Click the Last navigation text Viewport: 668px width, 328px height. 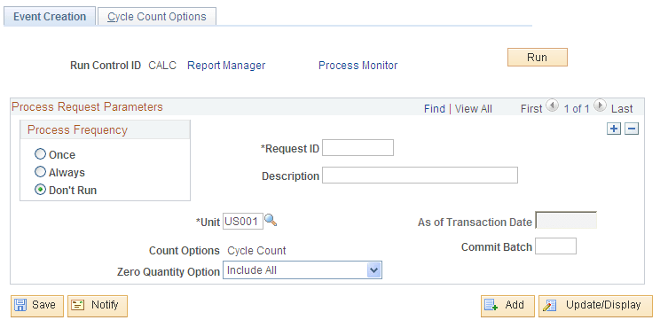[622, 109]
